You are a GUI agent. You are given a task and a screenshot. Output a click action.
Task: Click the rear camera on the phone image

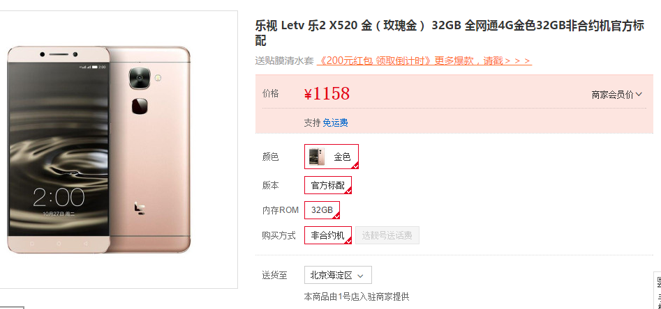point(140,78)
